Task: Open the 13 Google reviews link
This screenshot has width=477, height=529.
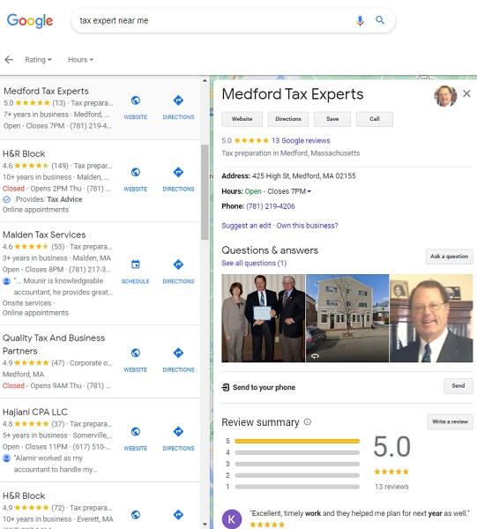Action: [x=301, y=141]
